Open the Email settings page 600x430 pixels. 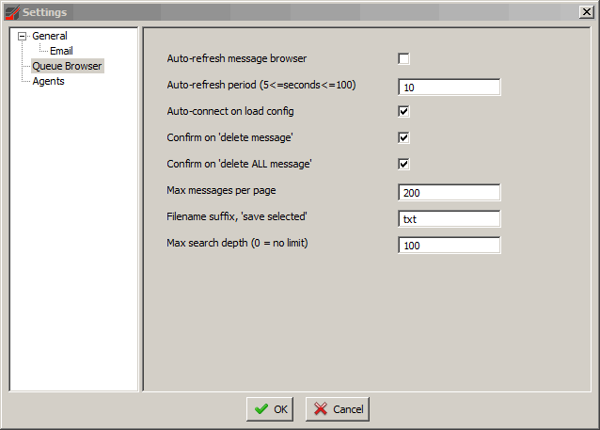point(61,51)
